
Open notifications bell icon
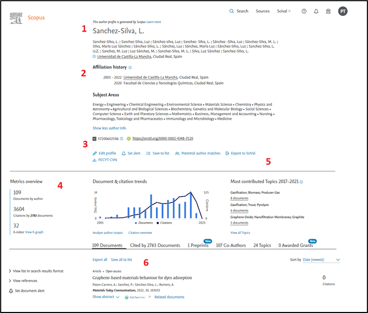tap(316, 11)
